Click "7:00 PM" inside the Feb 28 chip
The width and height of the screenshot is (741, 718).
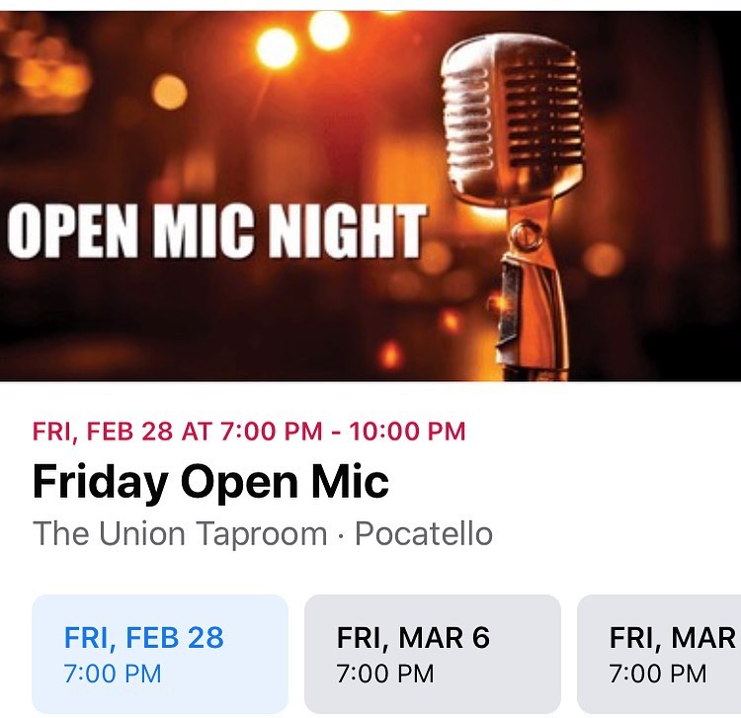click(113, 675)
